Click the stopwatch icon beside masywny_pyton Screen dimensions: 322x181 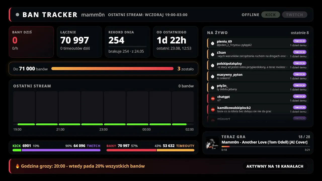213,76
